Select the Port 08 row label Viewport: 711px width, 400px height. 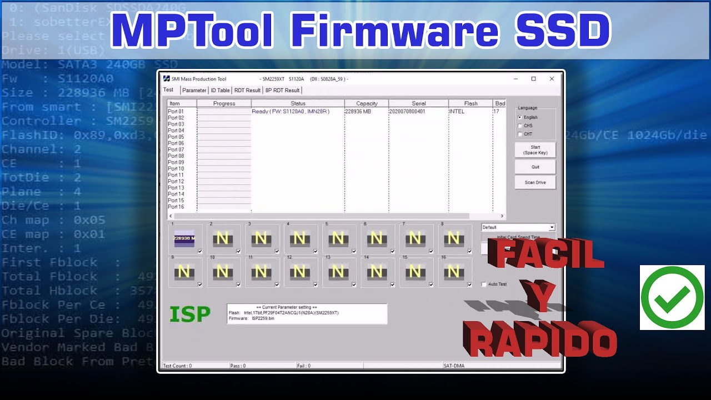176,156
